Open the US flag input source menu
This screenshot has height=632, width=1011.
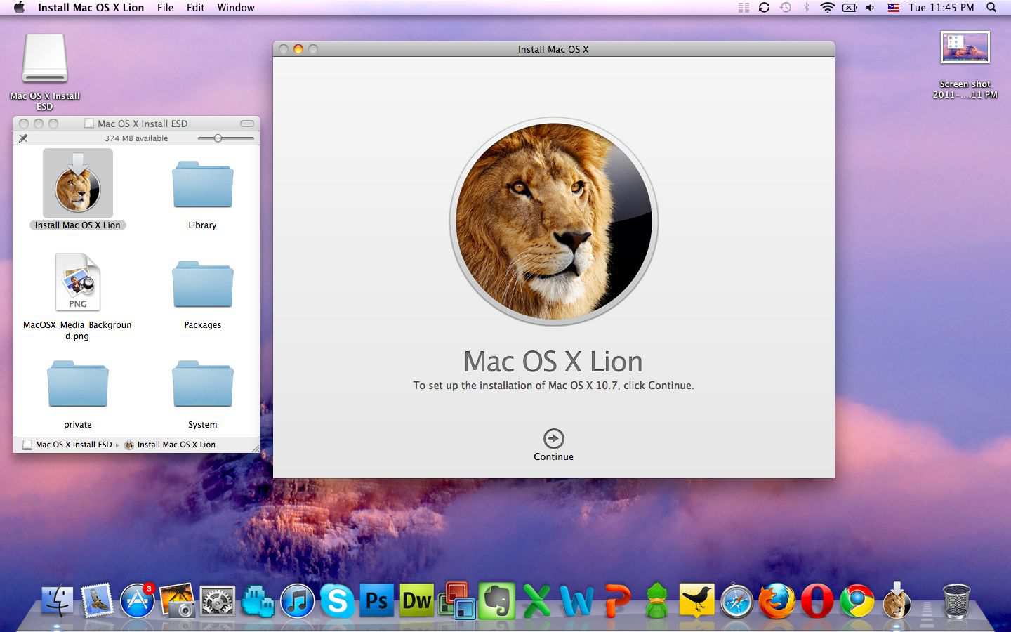pyautogui.click(x=893, y=8)
